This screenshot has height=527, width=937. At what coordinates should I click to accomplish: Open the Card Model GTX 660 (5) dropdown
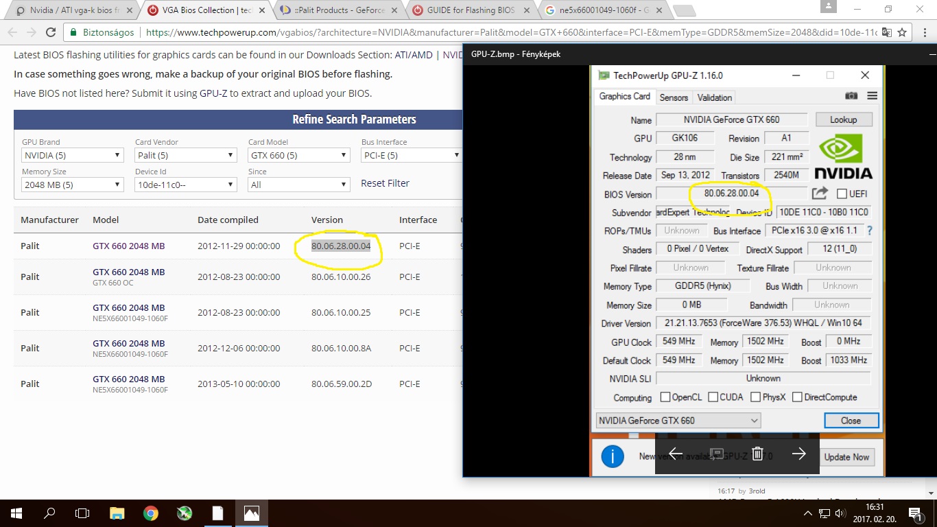pyautogui.click(x=299, y=155)
